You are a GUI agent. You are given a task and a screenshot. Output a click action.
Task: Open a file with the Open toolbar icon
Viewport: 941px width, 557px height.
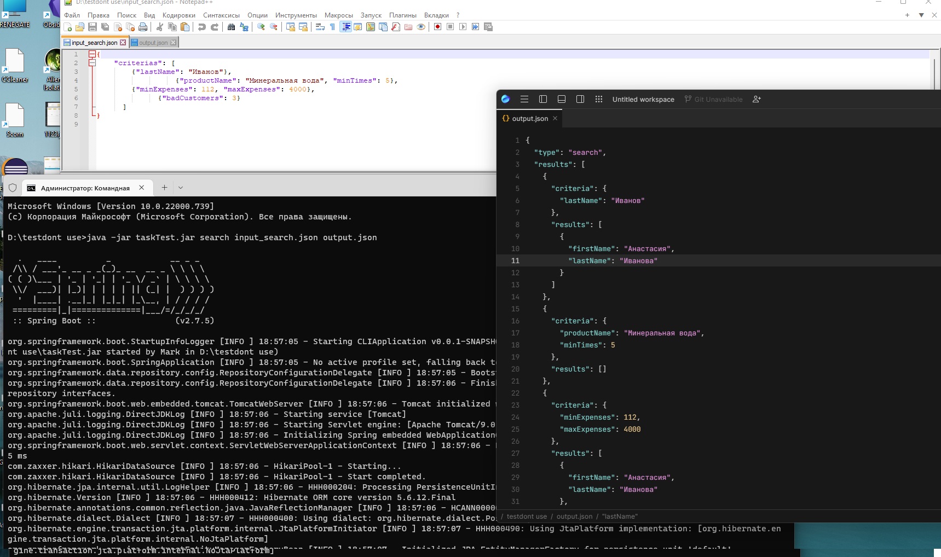tap(80, 27)
